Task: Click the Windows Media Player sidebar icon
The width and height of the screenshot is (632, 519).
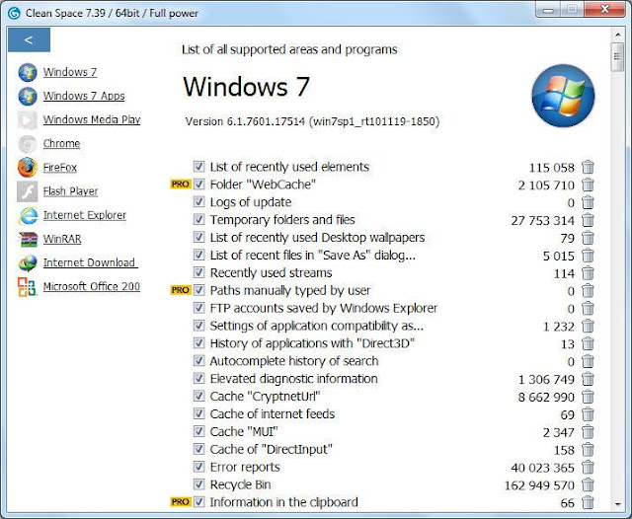Action: click(28, 120)
